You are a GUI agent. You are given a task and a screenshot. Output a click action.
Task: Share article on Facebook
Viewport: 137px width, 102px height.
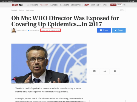click(x=104, y=30)
